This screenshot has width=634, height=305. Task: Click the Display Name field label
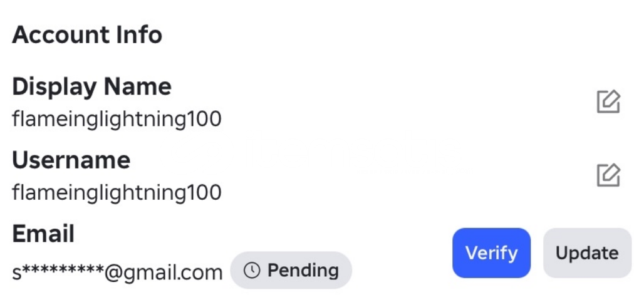click(91, 86)
